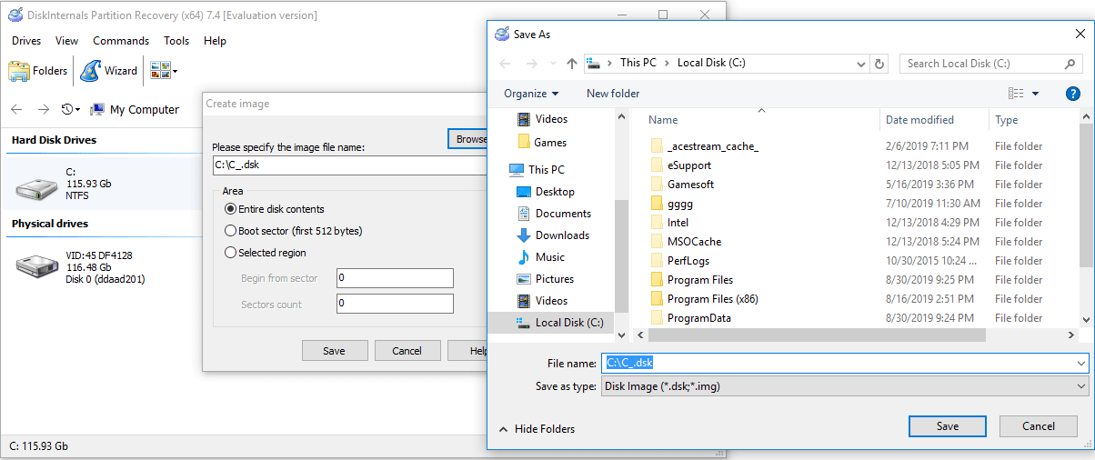The height and width of the screenshot is (460, 1095).
Task: Click the history clock icon
Action: click(x=69, y=109)
